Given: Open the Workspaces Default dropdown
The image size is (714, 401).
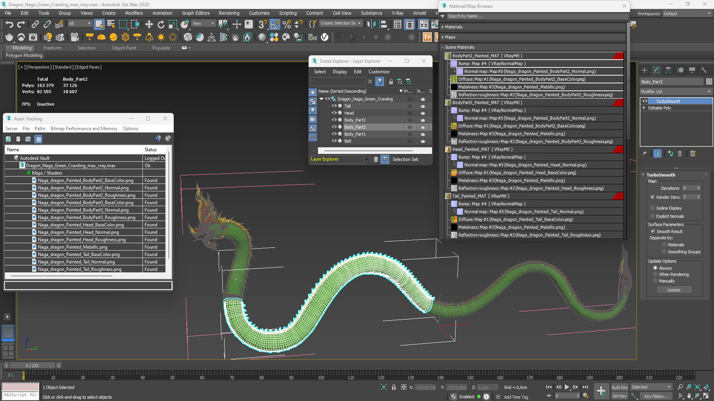Looking at the screenshot, I should tap(687, 14).
